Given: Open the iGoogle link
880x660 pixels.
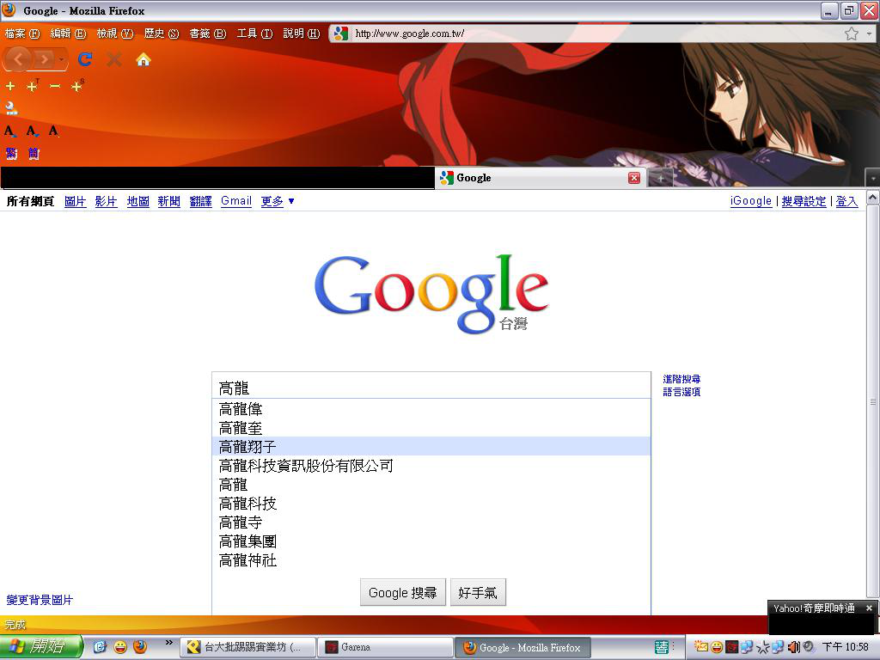Looking at the screenshot, I should tap(751, 201).
